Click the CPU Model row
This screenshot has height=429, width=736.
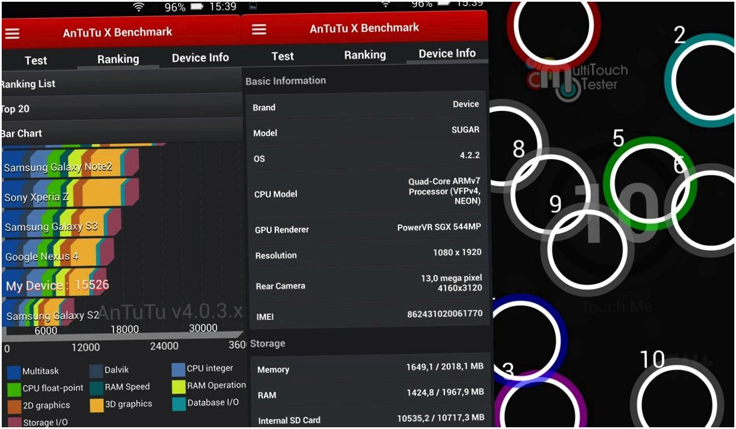369,193
